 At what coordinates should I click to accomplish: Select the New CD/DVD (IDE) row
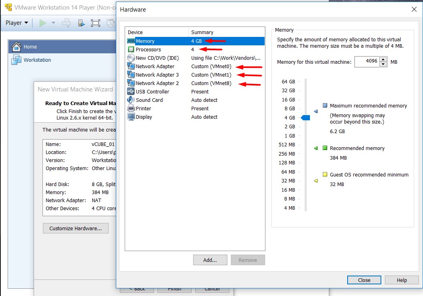click(x=195, y=58)
